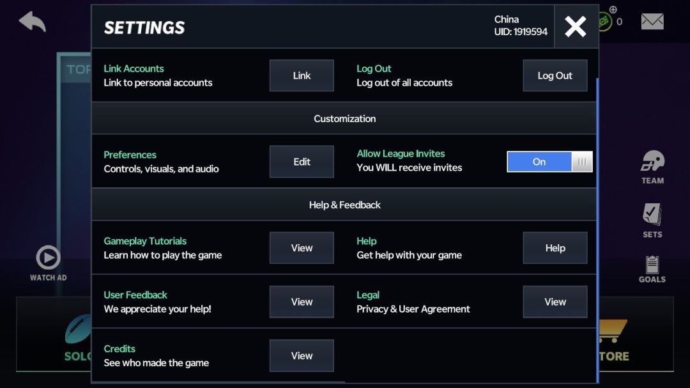
Task: View the game Credits
Action: pos(302,355)
